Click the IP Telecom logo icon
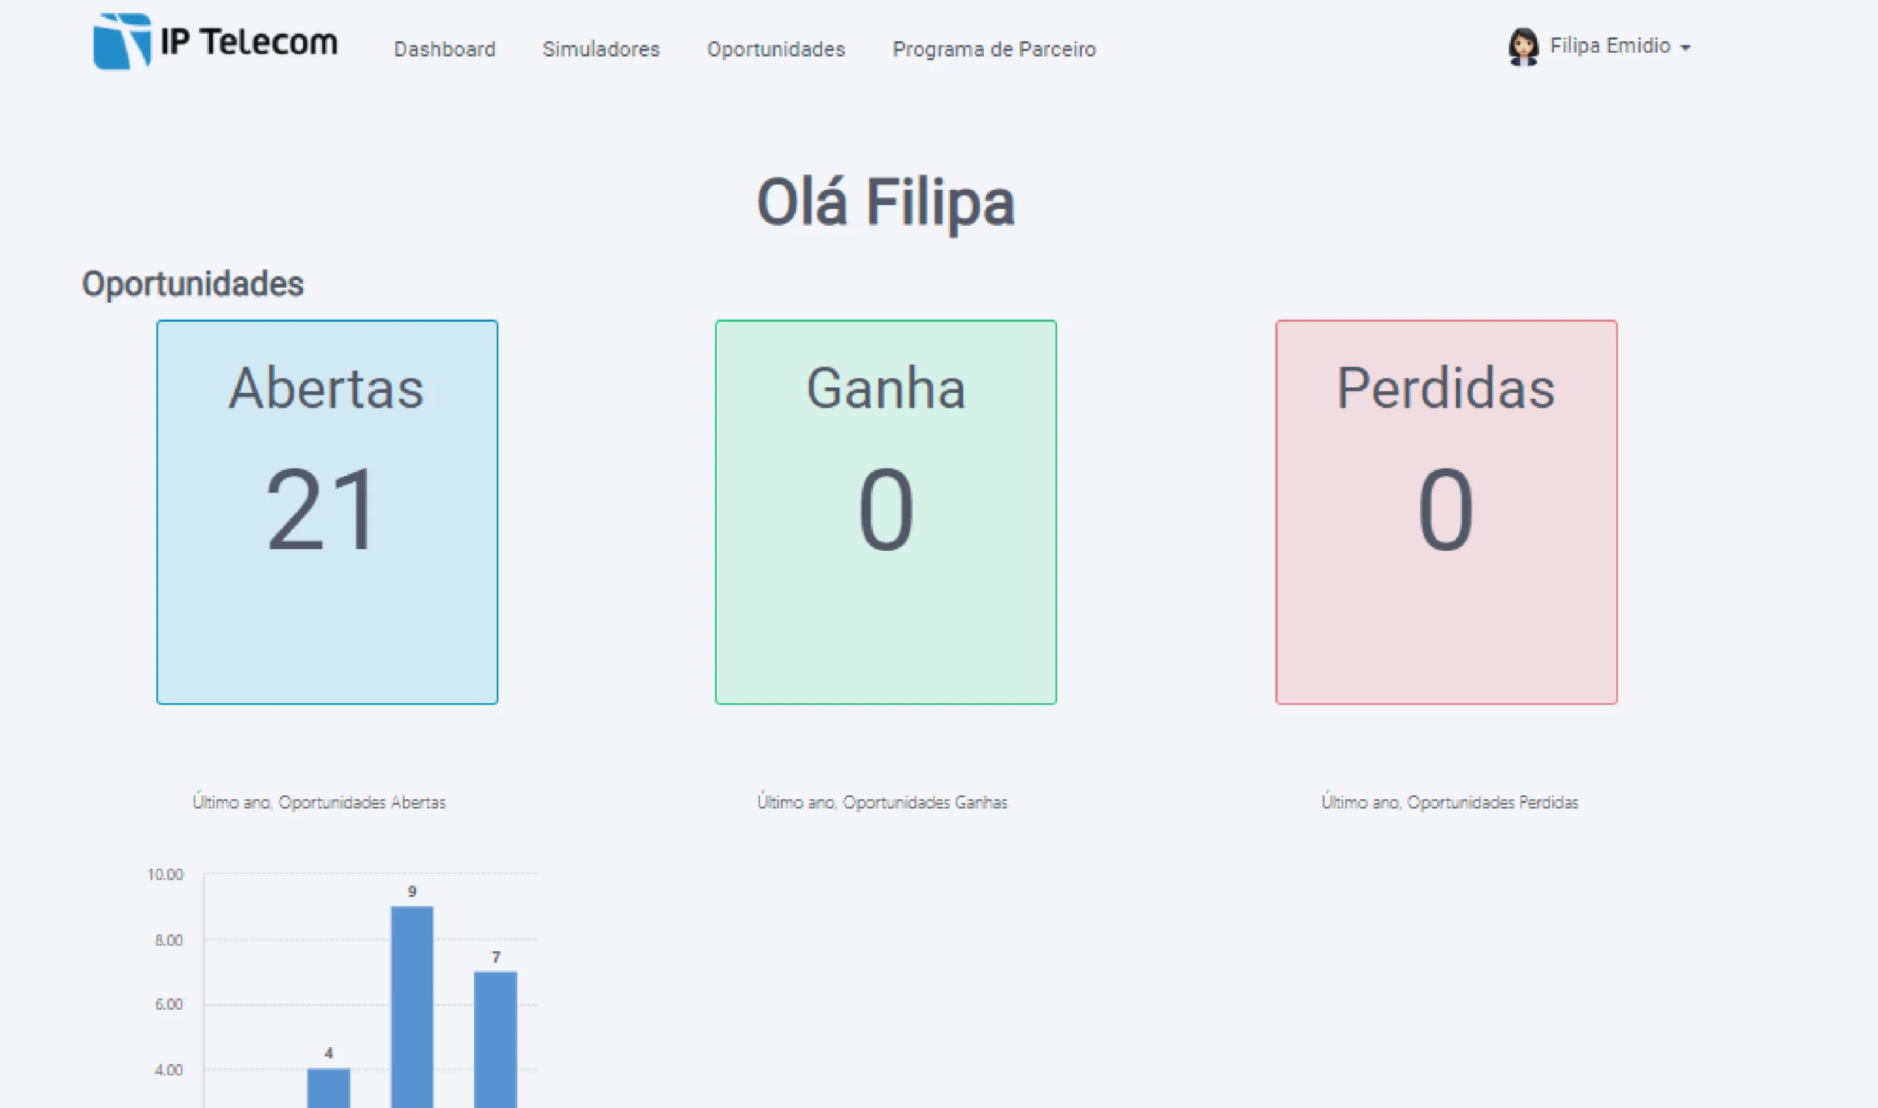The height and width of the screenshot is (1108, 1878). 122,41
